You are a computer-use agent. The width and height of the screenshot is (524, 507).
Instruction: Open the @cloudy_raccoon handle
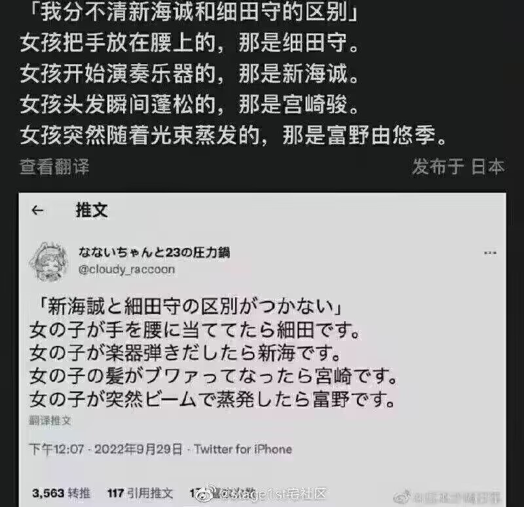pos(126,269)
